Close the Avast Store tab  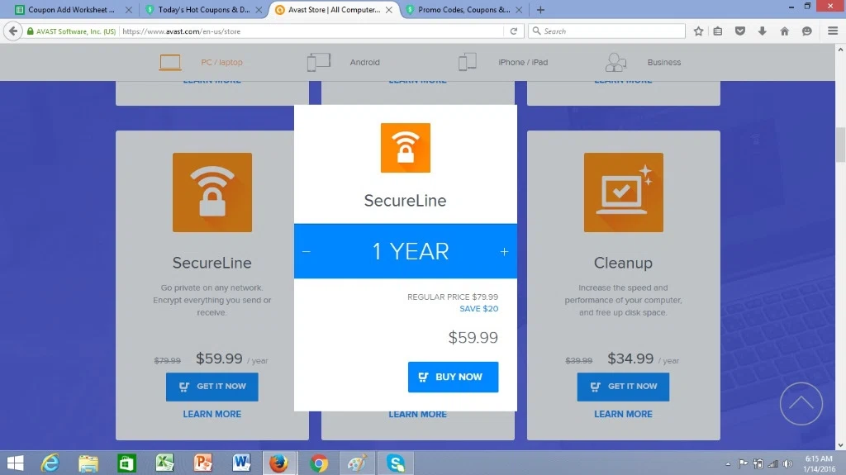(389, 10)
